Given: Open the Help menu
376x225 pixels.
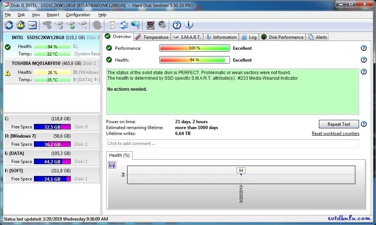Looking at the screenshot, I should [102, 15].
